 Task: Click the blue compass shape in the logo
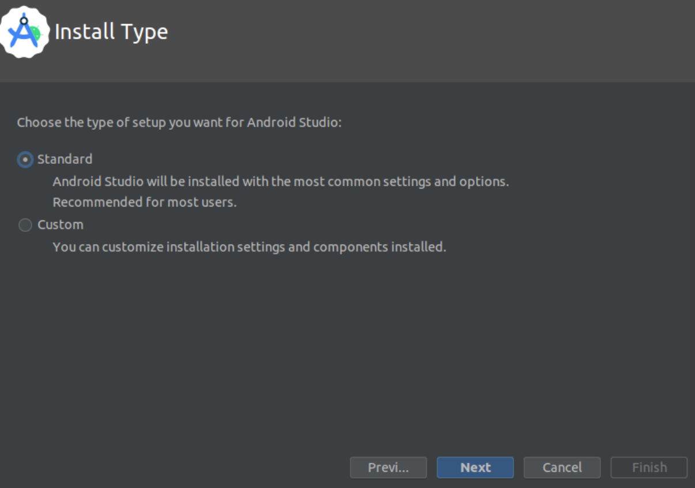23,33
